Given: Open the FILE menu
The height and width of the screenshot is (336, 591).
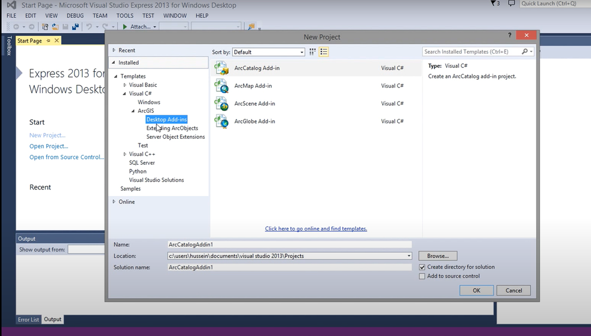Looking at the screenshot, I should click(x=11, y=15).
